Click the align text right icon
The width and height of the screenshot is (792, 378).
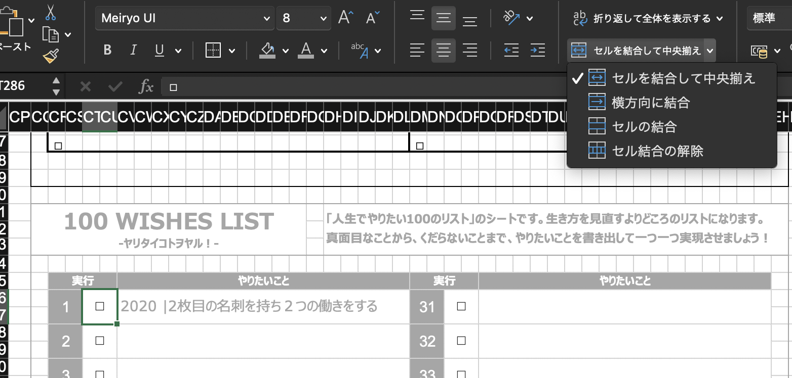pos(470,50)
